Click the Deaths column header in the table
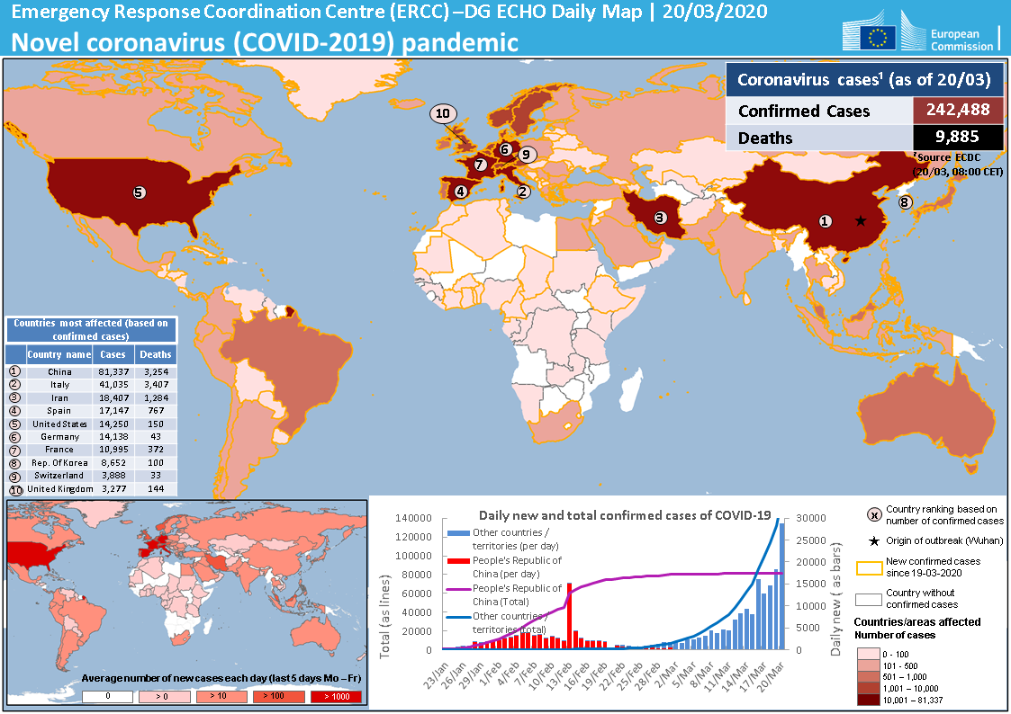 point(155,354)
